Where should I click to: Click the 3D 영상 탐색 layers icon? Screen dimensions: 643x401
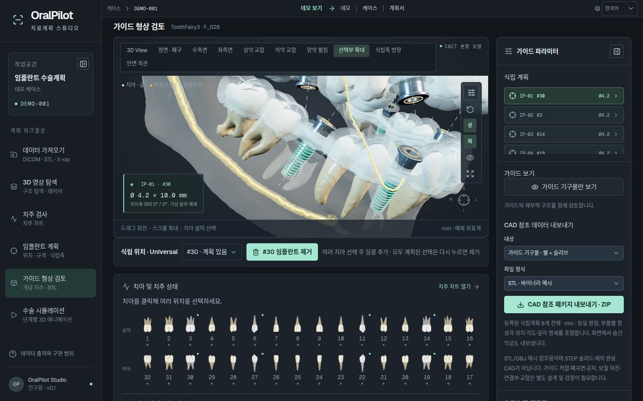click(14, 187)
